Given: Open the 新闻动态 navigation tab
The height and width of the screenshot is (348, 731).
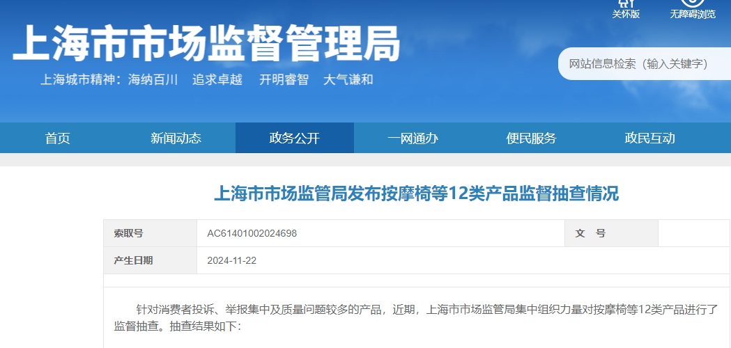Looking at the screenshot, I should (176, 138).
